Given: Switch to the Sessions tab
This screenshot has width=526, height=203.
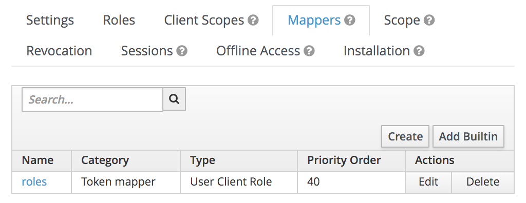Looking at the screenshot, I should coord(146,51).
